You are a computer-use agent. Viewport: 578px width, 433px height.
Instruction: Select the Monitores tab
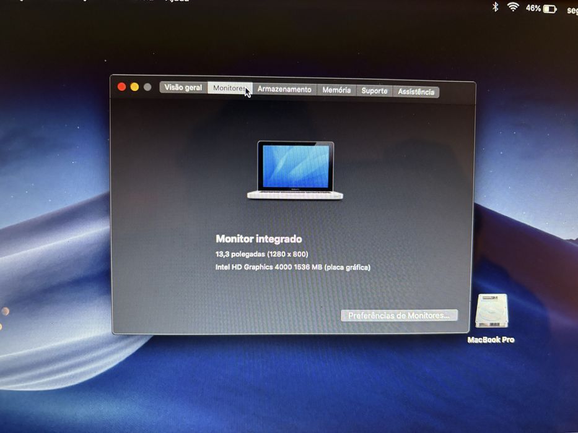230,88
